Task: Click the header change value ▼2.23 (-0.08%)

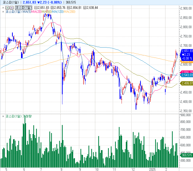Action: 49,2
